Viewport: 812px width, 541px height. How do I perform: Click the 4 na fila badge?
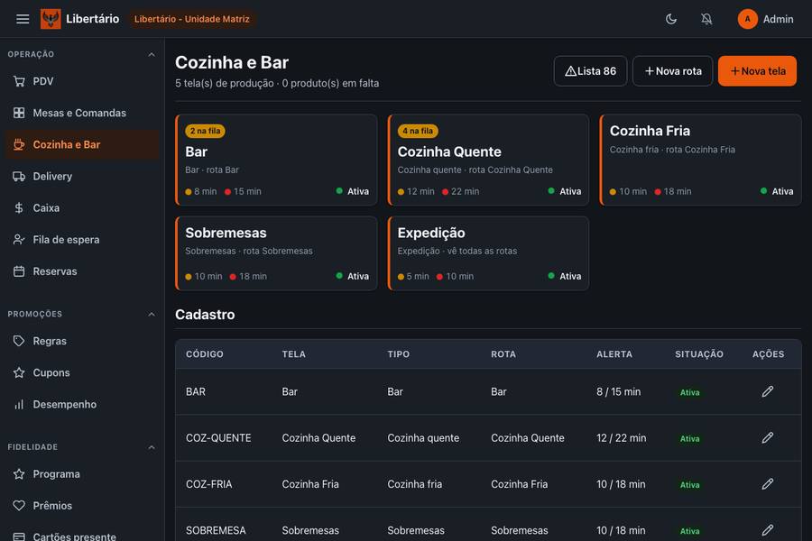418,131
